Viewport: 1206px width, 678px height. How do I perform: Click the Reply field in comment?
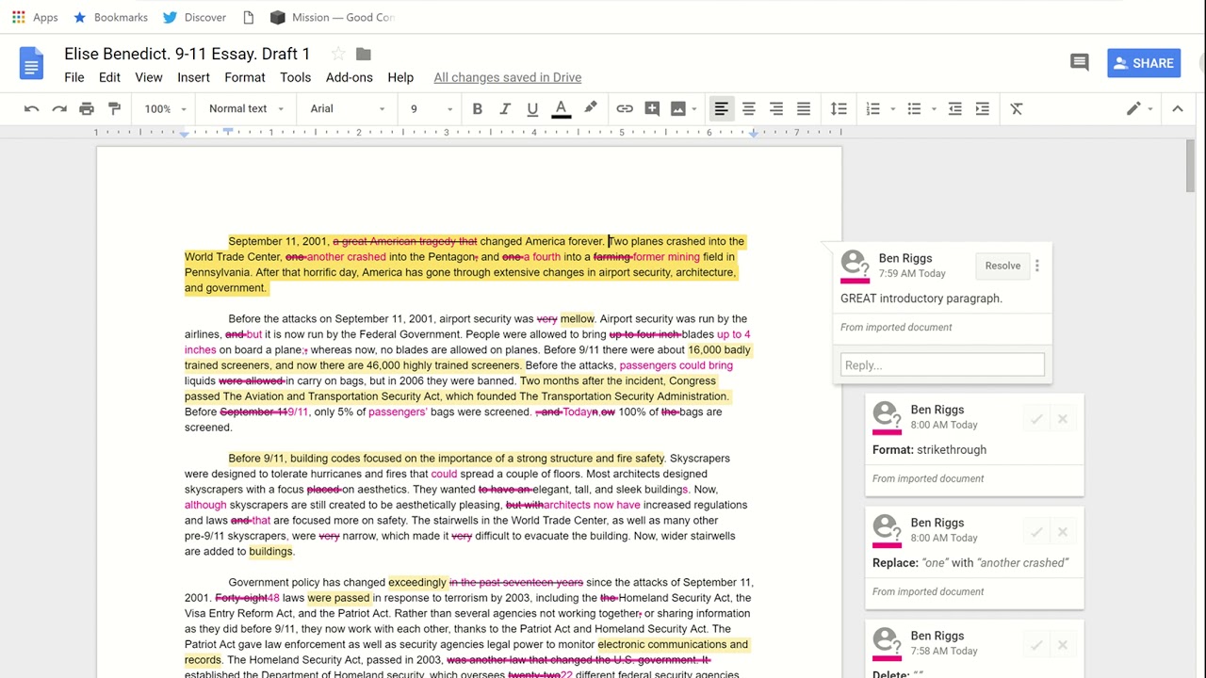[x=942, y=365]
